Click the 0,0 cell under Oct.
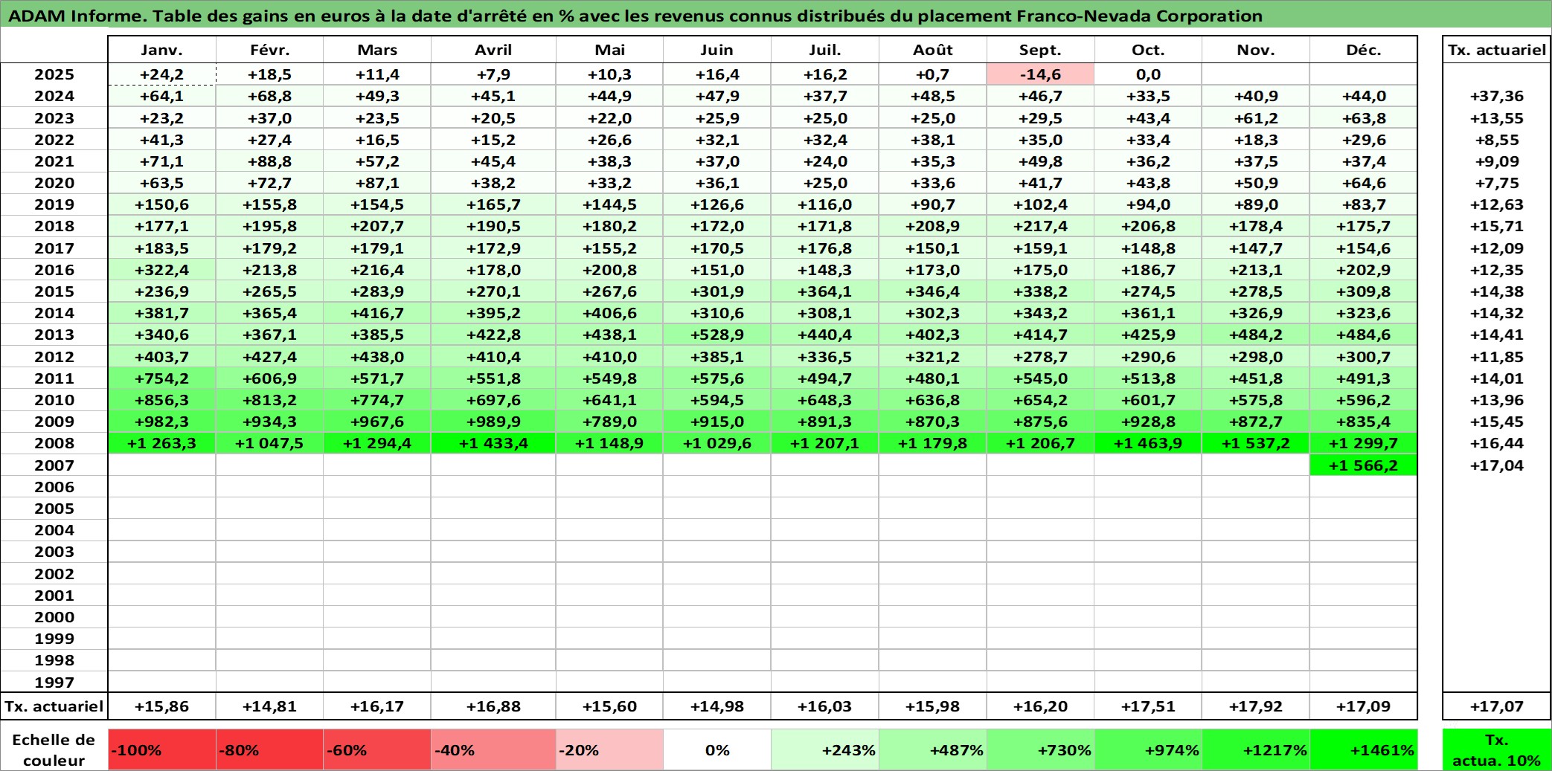Image resolution: width=1552 pixels, height=771 pixels. click(1148, 74)
